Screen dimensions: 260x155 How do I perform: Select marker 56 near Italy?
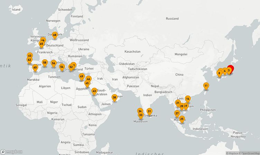[x=54, y=63]
